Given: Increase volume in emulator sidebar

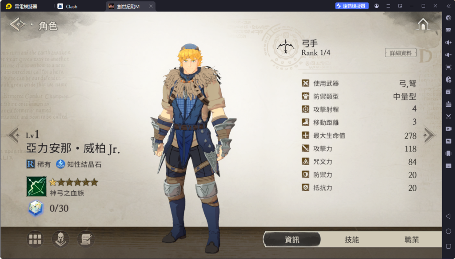Looking at the screenshot, I should [x=448, y=43].
